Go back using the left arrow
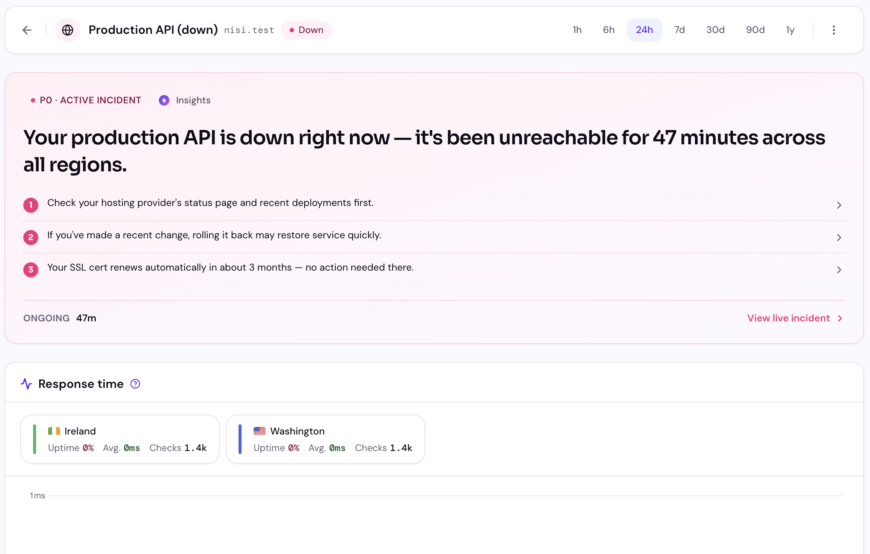Image resolution: width=870 pixels, height=554 pixels. [x=27, y=30]
